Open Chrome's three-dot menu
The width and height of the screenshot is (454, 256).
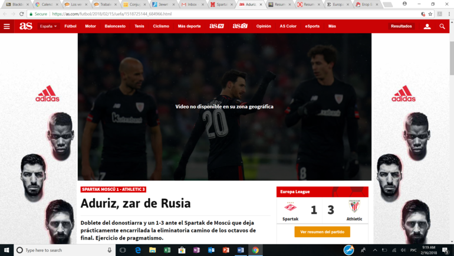point(449,14)
